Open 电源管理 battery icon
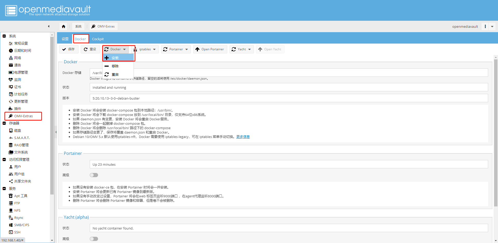This screenshot has width=498, height=243. point(11,72)
